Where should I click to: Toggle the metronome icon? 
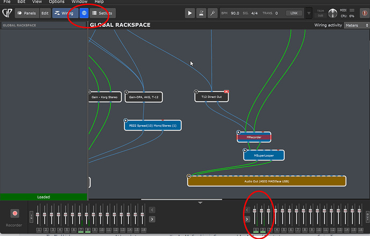coord(201,13)
